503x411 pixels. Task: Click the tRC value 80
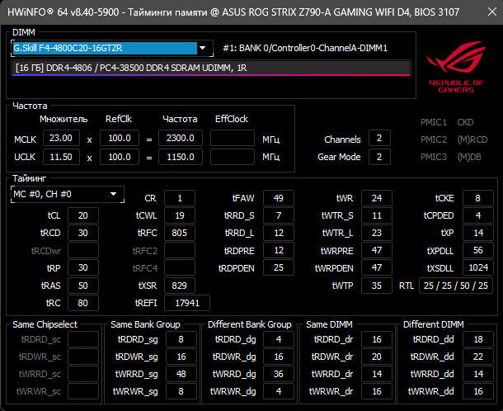[x=83, y=303]
